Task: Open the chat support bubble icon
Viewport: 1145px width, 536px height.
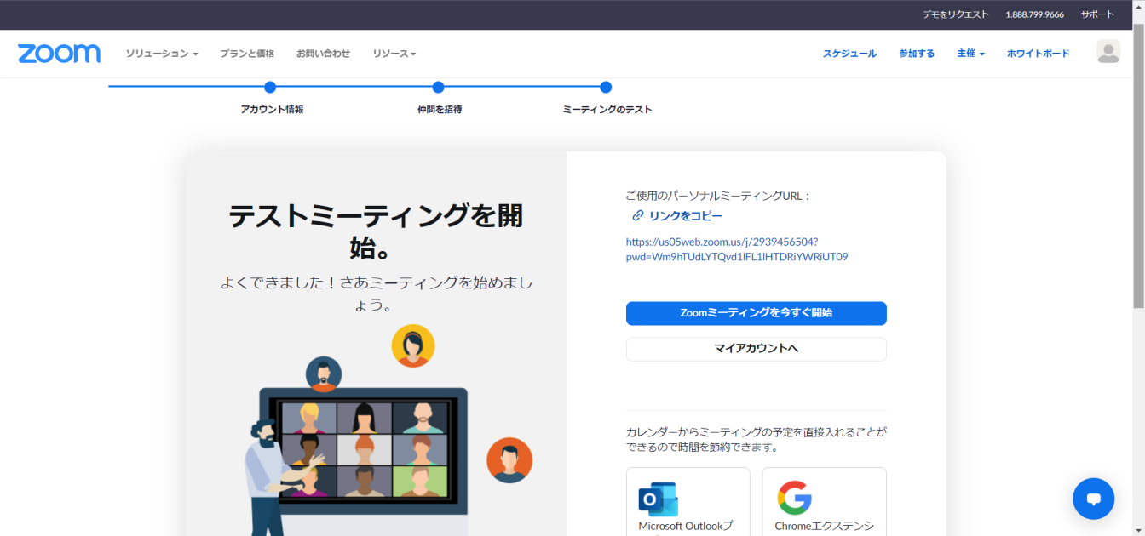Action: click(x=1093, y=499)
